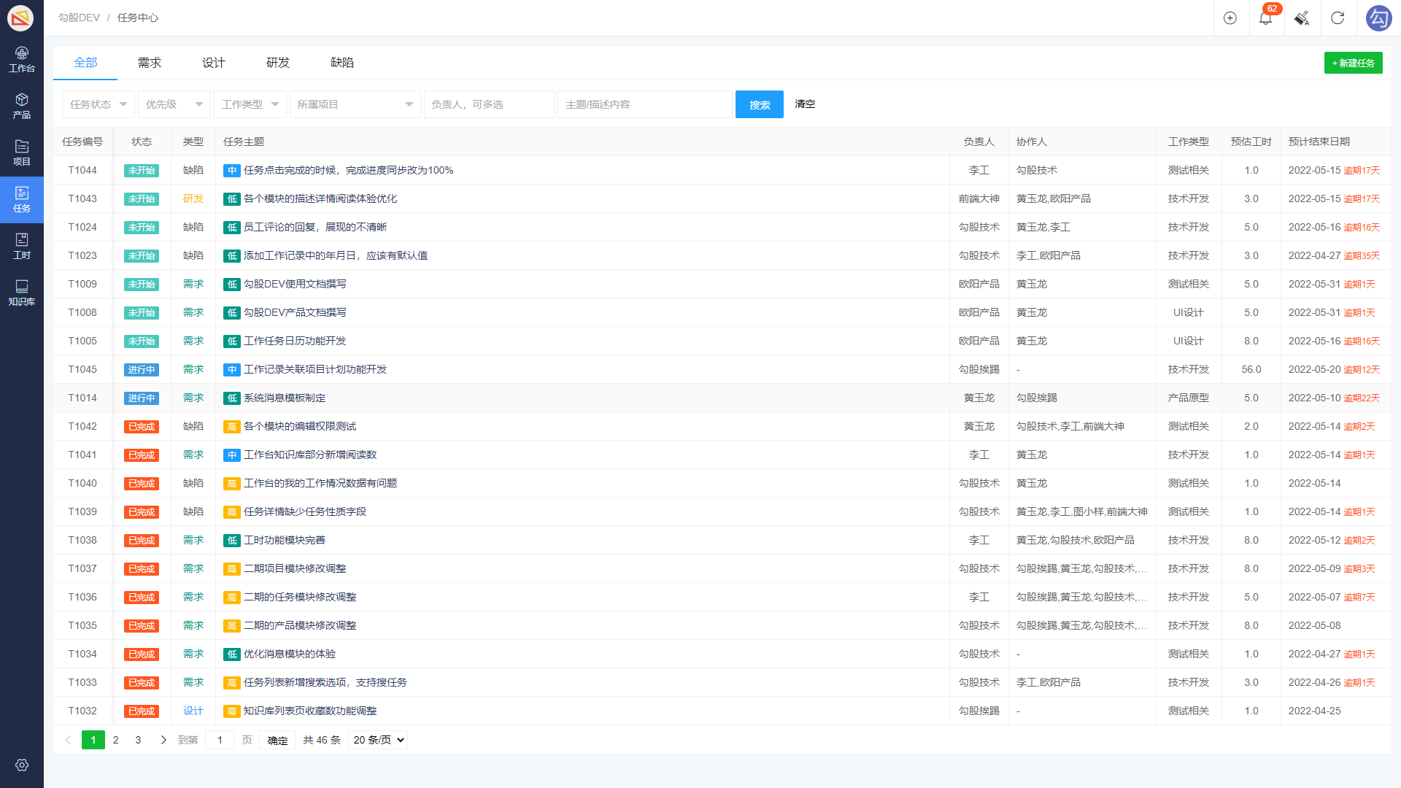Focus the 主题/描述内容 search field
The image size is (1401, 788).
[645, 104]
